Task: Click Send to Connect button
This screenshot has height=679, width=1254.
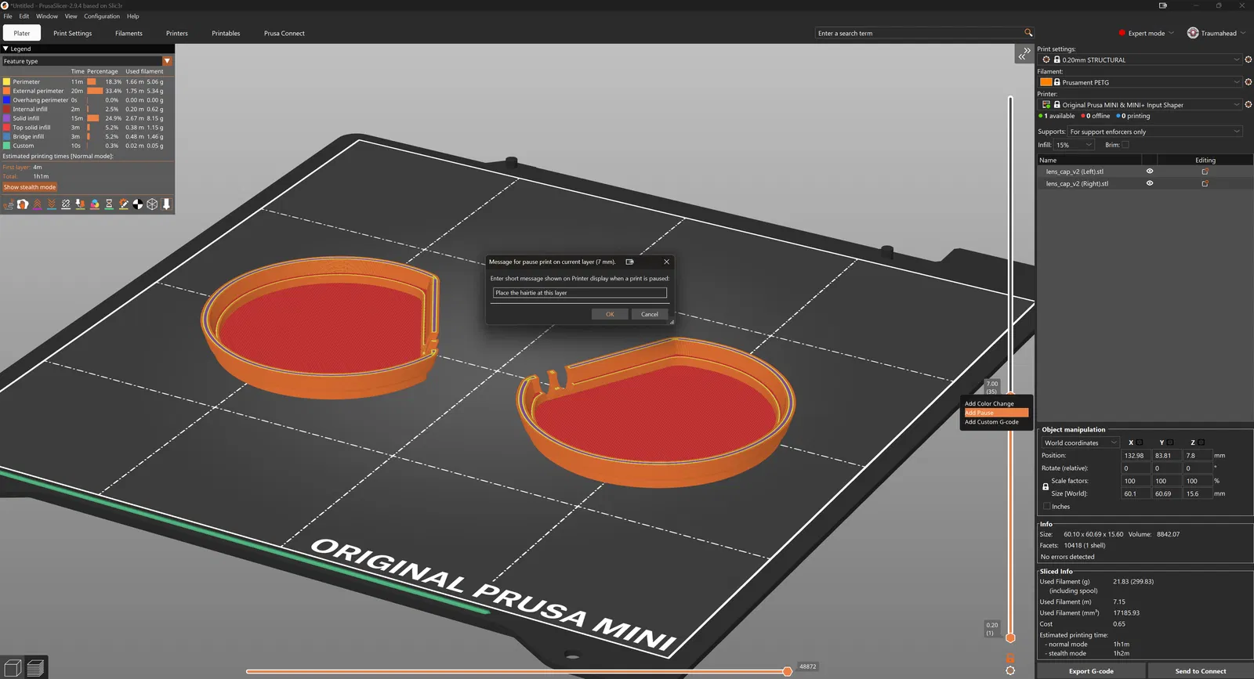Action: 1201,671
